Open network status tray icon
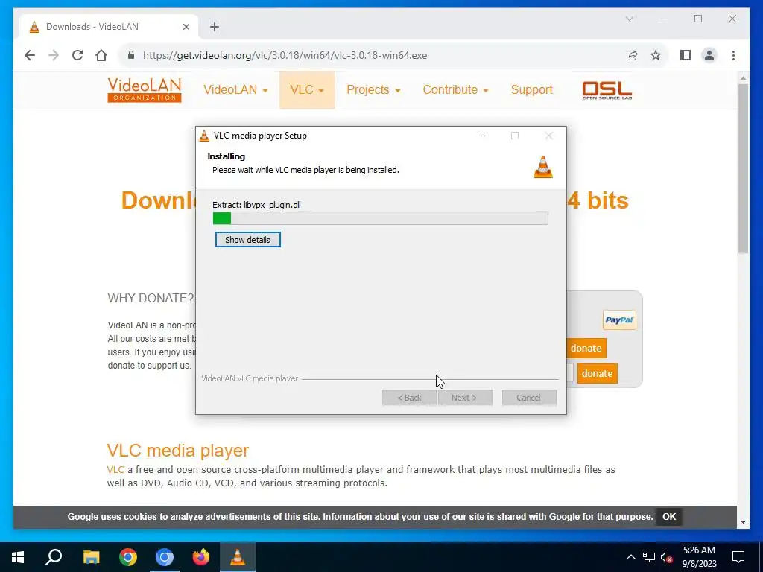This screenshot has width=763, height=572. click(x=649, y=557)
